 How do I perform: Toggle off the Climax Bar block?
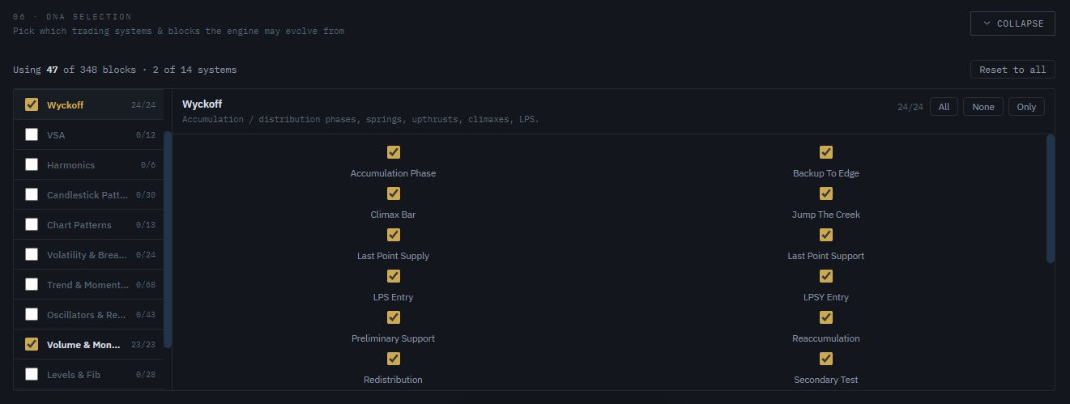[x=393, y=193]
